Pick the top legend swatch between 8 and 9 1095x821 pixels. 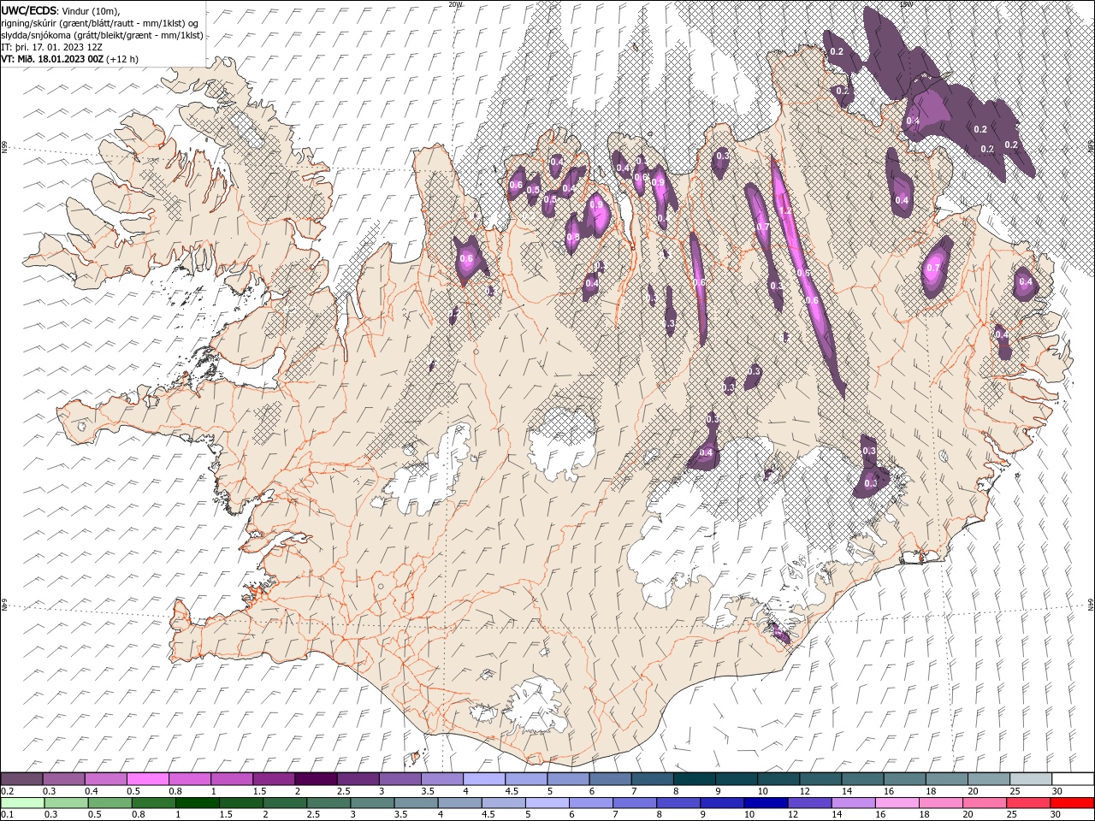pyautogui.click(x=695, y=778)
